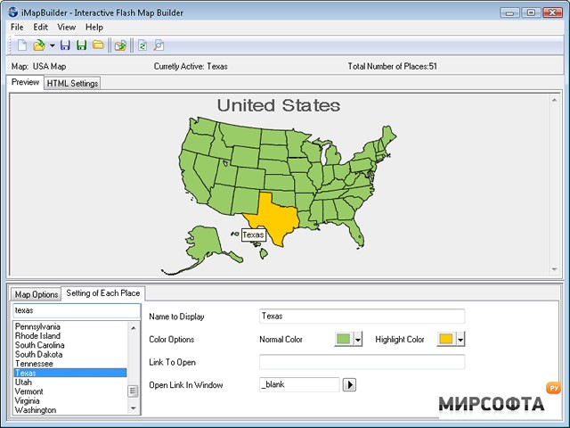
Task: Click the refresh page toolbar icon
Action: 142,45
